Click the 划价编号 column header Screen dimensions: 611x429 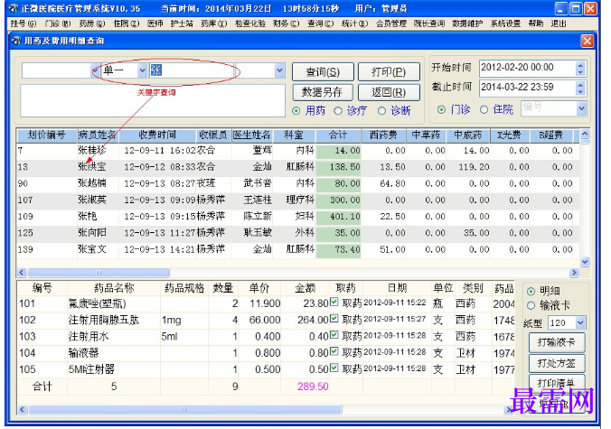[x=47, y=135]
